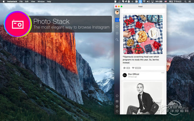Viewport: 194px width, 121px height.
Task: Open the Edit menu
Action: [x=27, y=1]
